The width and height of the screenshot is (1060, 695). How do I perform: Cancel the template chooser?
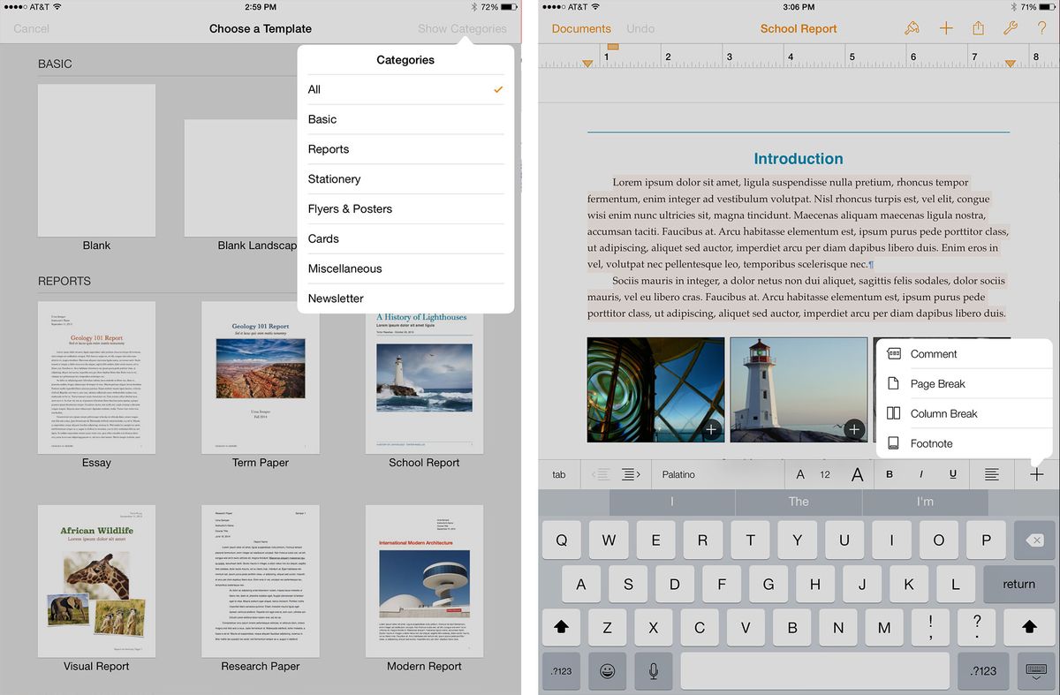click(x=32, y=27)
